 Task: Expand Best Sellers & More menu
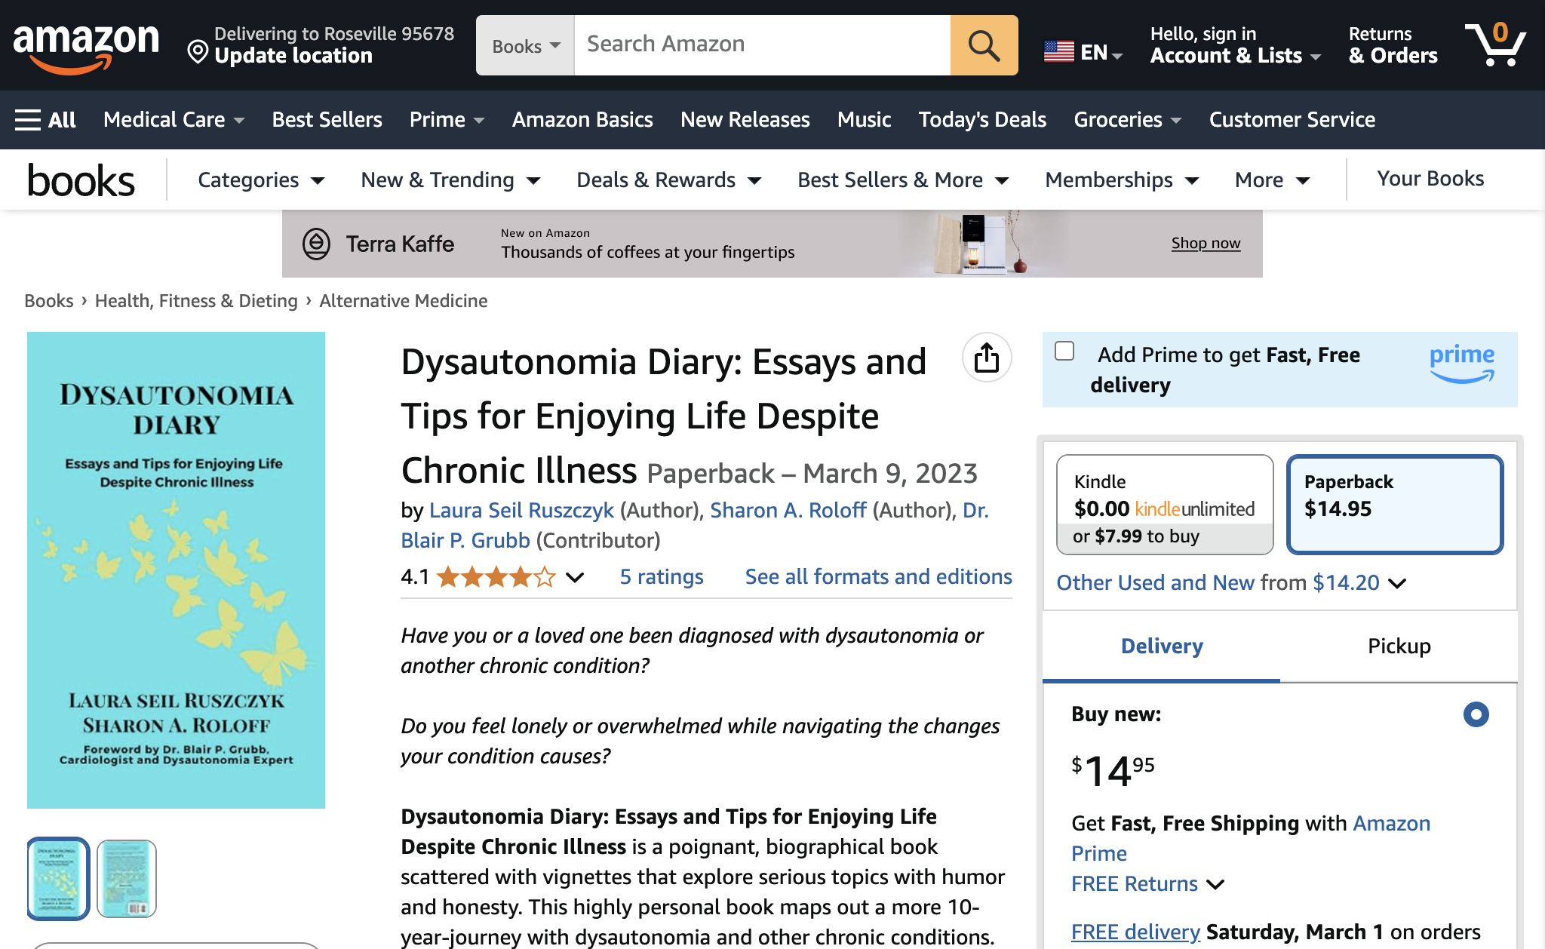tap(903, 180)
